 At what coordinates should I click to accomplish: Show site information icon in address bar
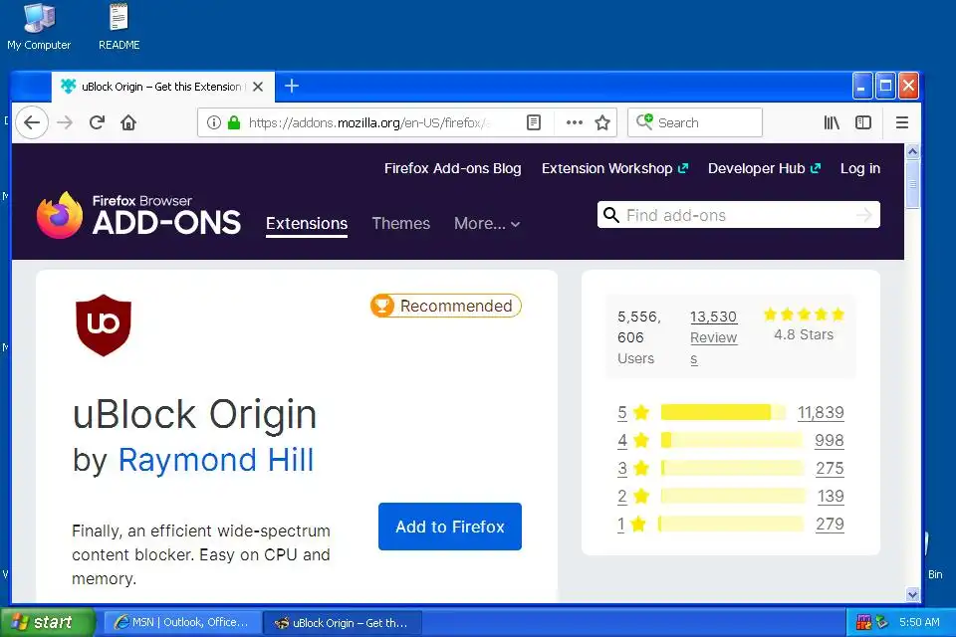click(x=213, y=122)
